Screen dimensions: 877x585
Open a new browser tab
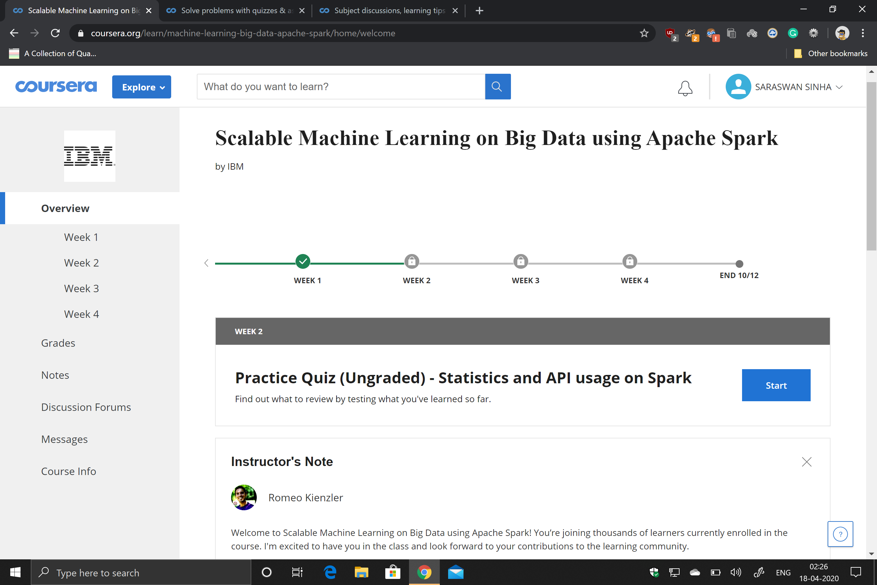[x=479, y=11]
